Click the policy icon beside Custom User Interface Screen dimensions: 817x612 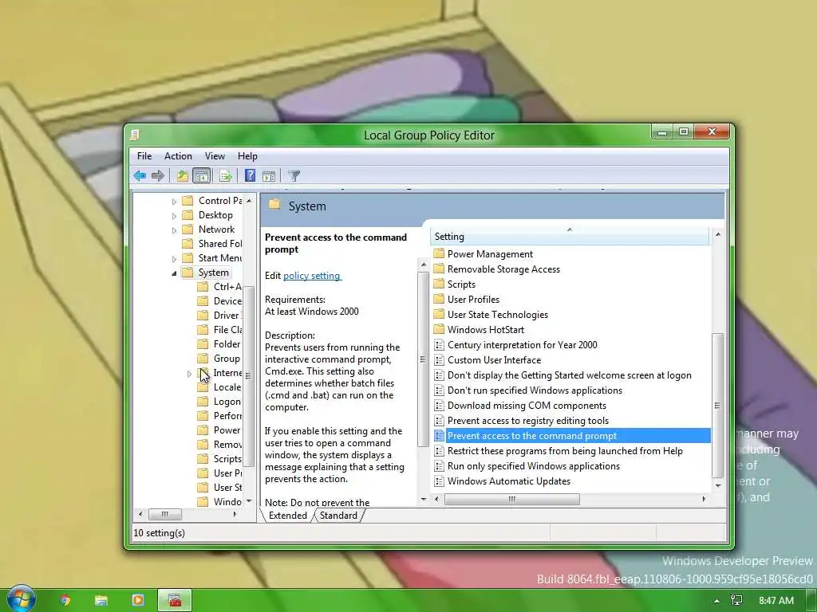pos(440,360)
